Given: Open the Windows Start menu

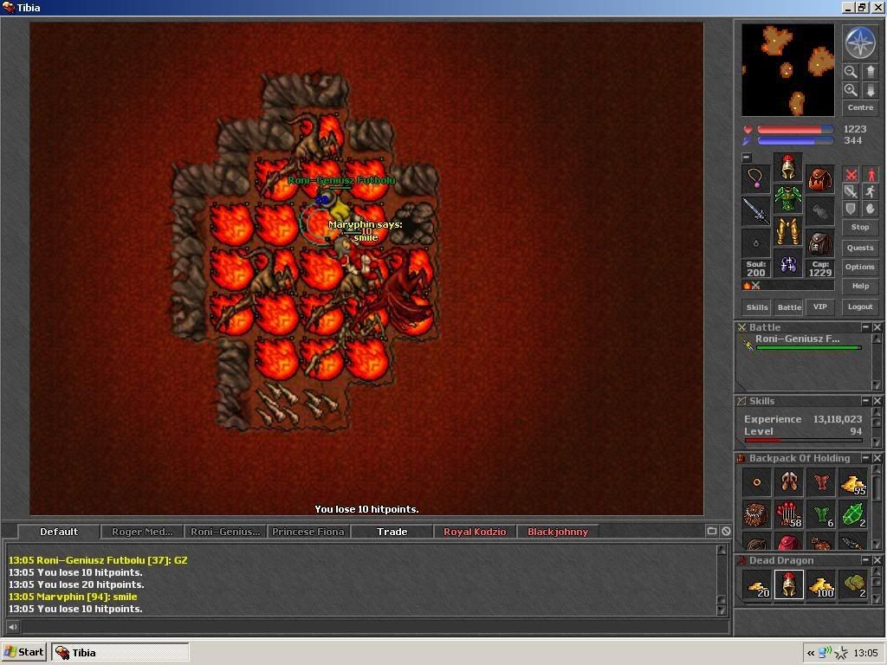Looking at the screenshot, I should (24, 652).
